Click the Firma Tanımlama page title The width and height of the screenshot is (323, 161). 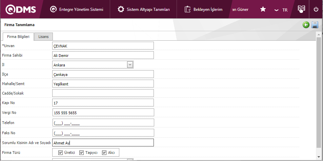pyautogui.click(x=19, y=25)
